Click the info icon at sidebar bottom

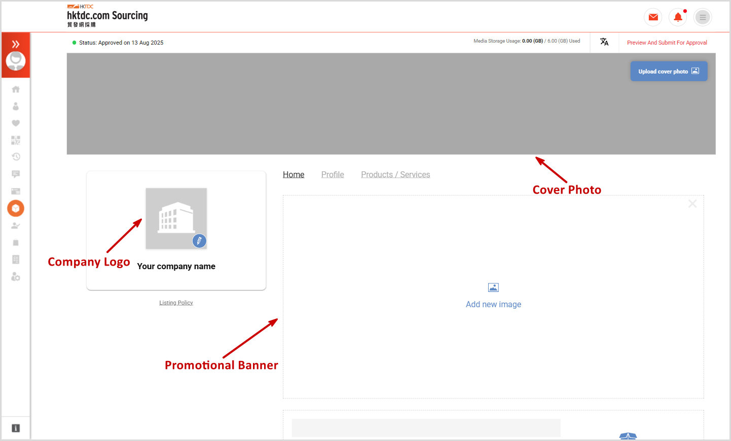(x=16, y=428)
